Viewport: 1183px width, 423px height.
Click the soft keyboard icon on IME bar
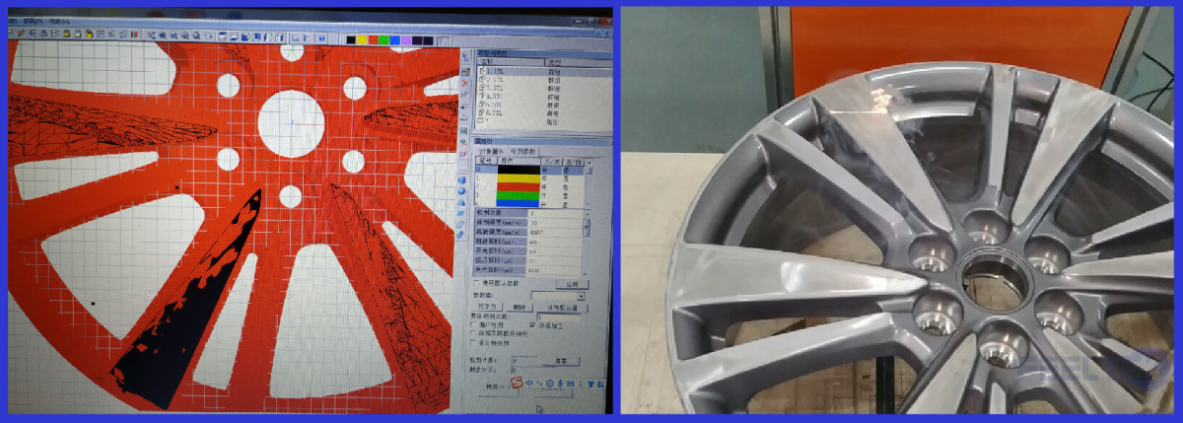tap(569, 383)
